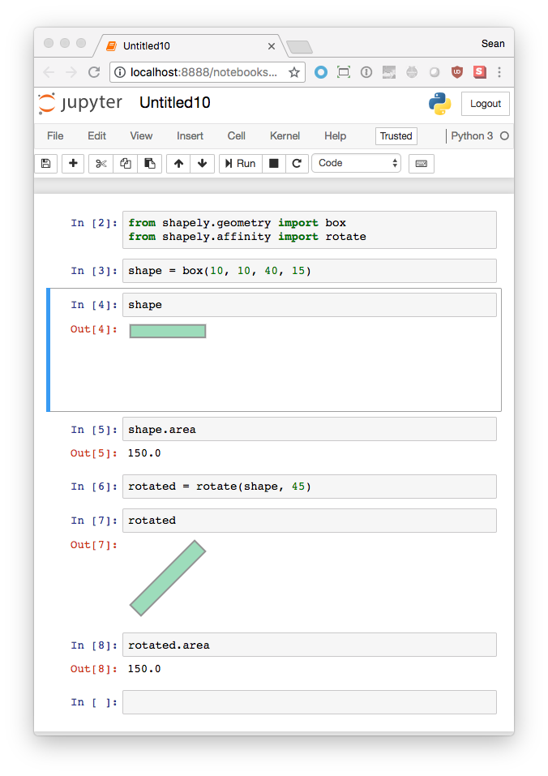Interrupt the kernel with the stop icon
548x776 pixels.
(x=273, y=163)
